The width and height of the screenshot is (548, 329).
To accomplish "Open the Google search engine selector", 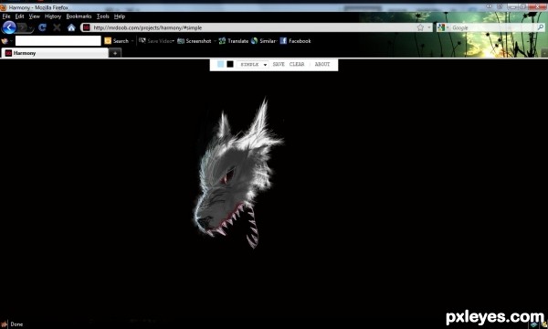I will 442,27.
